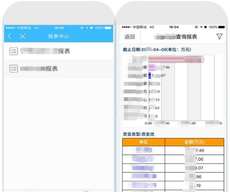The height and width of the screenshot is (192, 230).
Task: Close the 报表中心 page with X
Action: pos(22,36)
